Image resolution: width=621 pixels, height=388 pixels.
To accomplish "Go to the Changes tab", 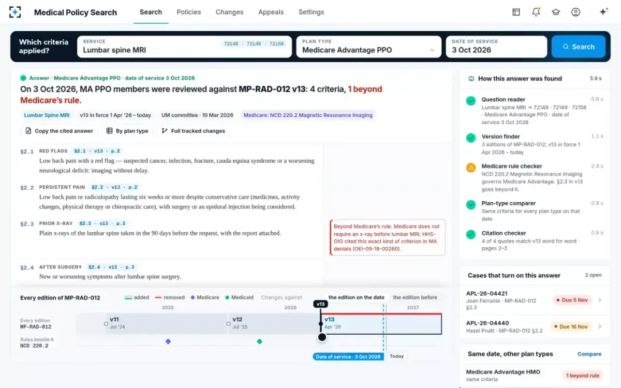I will 228,12.
